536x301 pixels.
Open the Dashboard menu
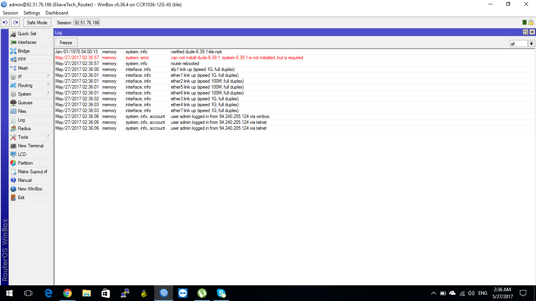pos(57,13)
